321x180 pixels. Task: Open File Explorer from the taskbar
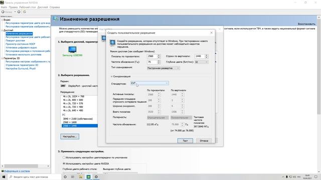(80, 176)
